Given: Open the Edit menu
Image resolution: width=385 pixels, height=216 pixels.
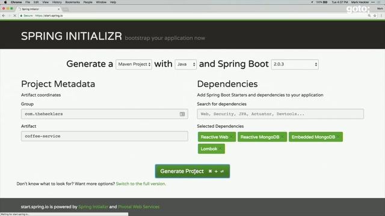Looking at the screenshot, I should [x=36, y=2].
